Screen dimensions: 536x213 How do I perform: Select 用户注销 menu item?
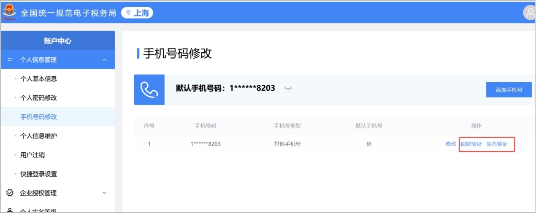coord(32,155)
